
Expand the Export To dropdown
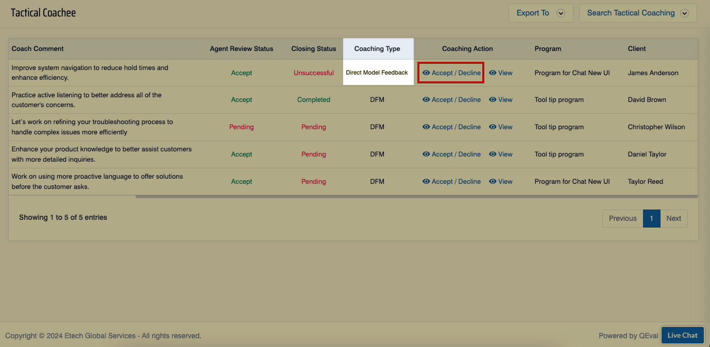coord(540,13)
